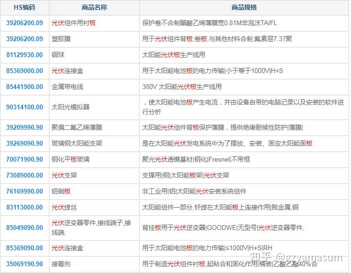
Task: Open HS code link 81129930.00
Action: click(x=24, y=55)
